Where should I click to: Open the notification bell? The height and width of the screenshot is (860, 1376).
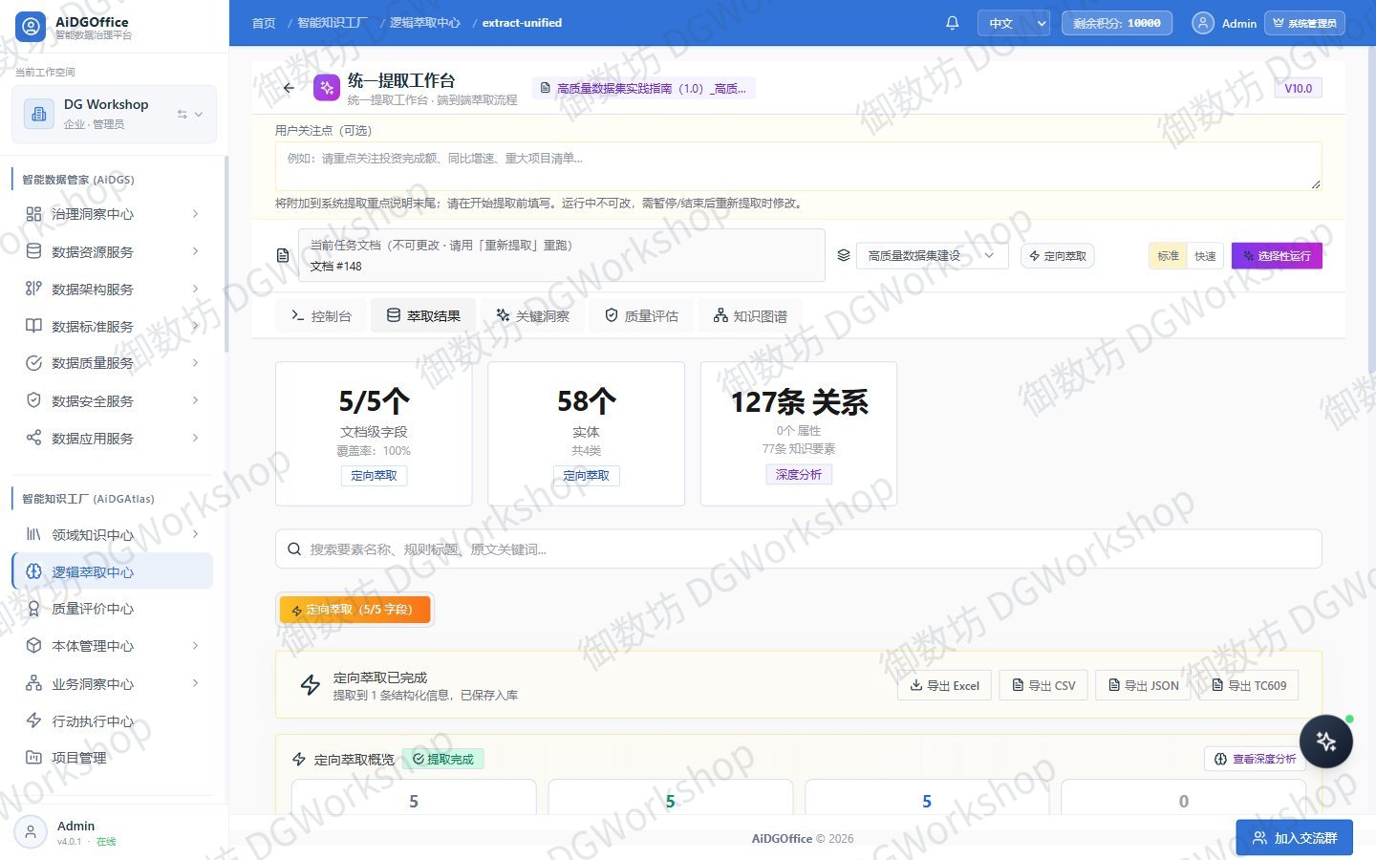pyautogui.click(x=952, y=23)
